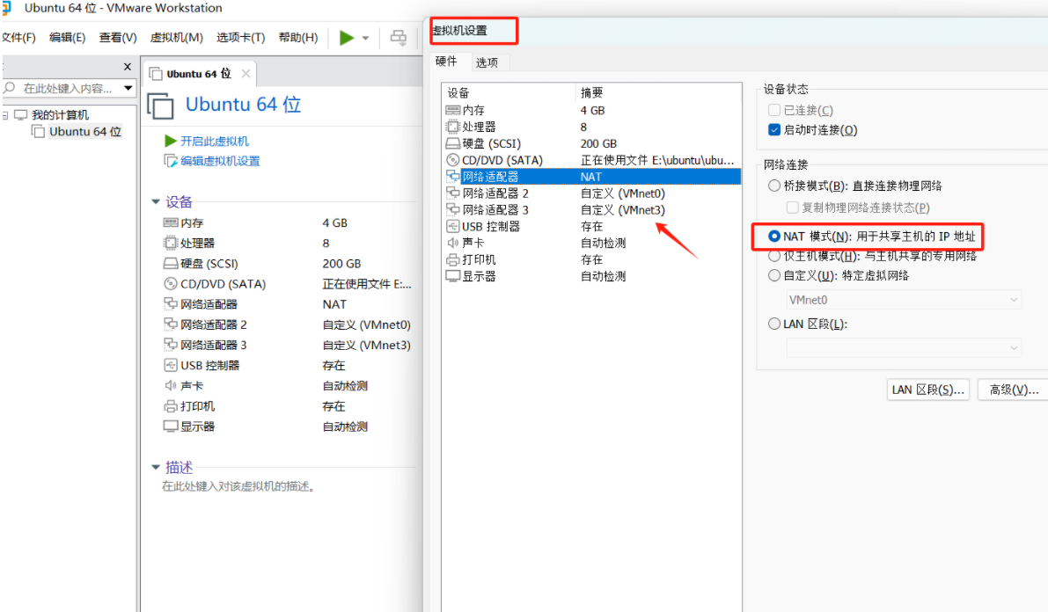Click the 处理器 icon in VM summary
Screen dimensions: 1048x612
pos(171,243)
